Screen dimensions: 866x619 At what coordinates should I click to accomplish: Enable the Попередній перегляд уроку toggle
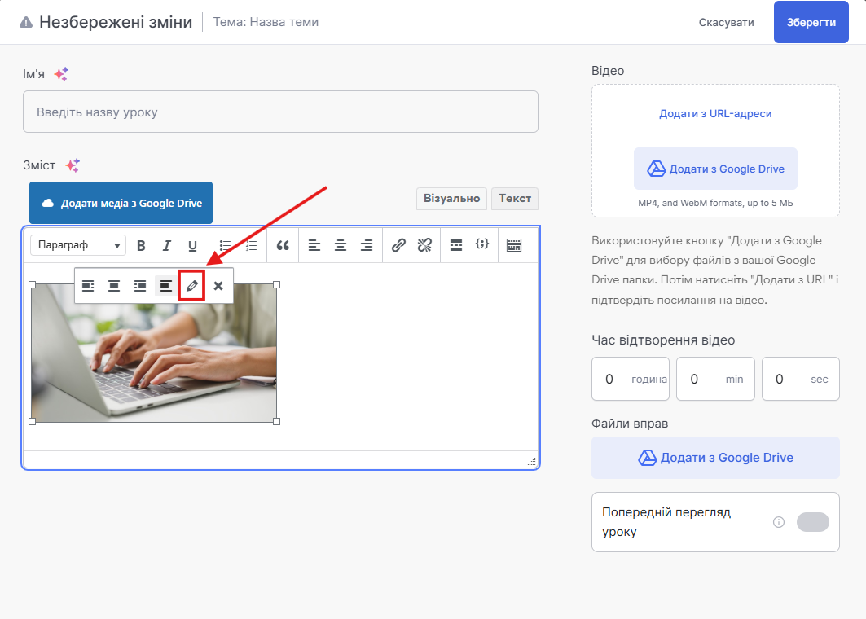pyautogui.click(x=812, y=522)
